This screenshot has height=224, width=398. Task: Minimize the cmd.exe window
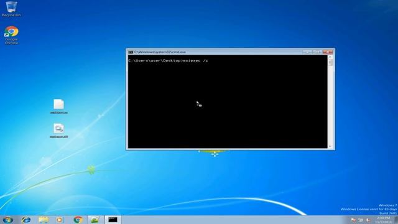[x=307, y=52]
